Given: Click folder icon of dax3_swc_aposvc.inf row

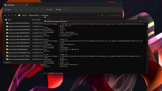Looking at the screenshot, I should coord(7,56).
